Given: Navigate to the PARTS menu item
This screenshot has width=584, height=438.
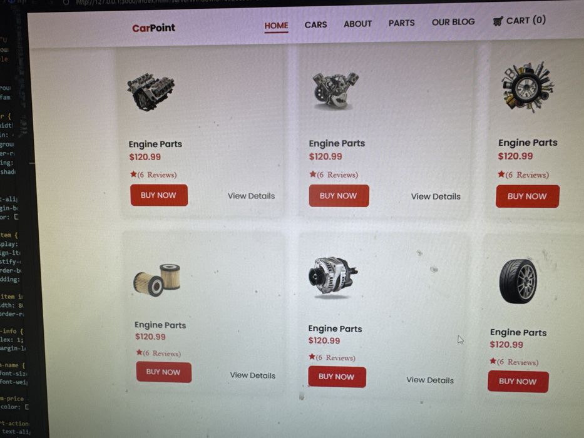Looking at the screenshot, I should coord(401,23).
